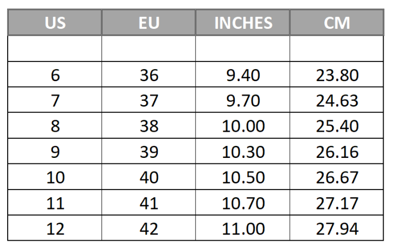Select the 27.94 cm cell

(337, 228)
